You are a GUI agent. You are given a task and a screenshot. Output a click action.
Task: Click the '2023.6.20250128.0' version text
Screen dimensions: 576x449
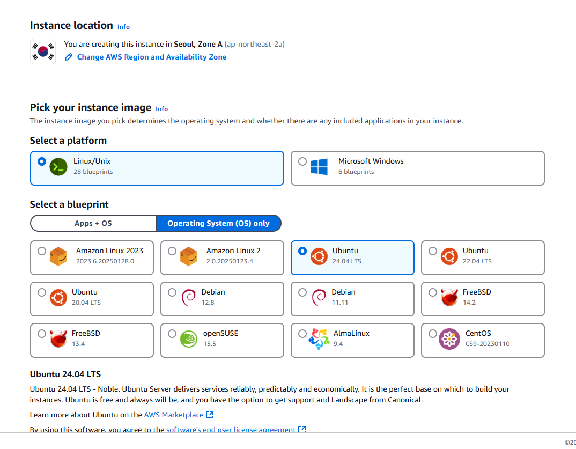point(105,261)
